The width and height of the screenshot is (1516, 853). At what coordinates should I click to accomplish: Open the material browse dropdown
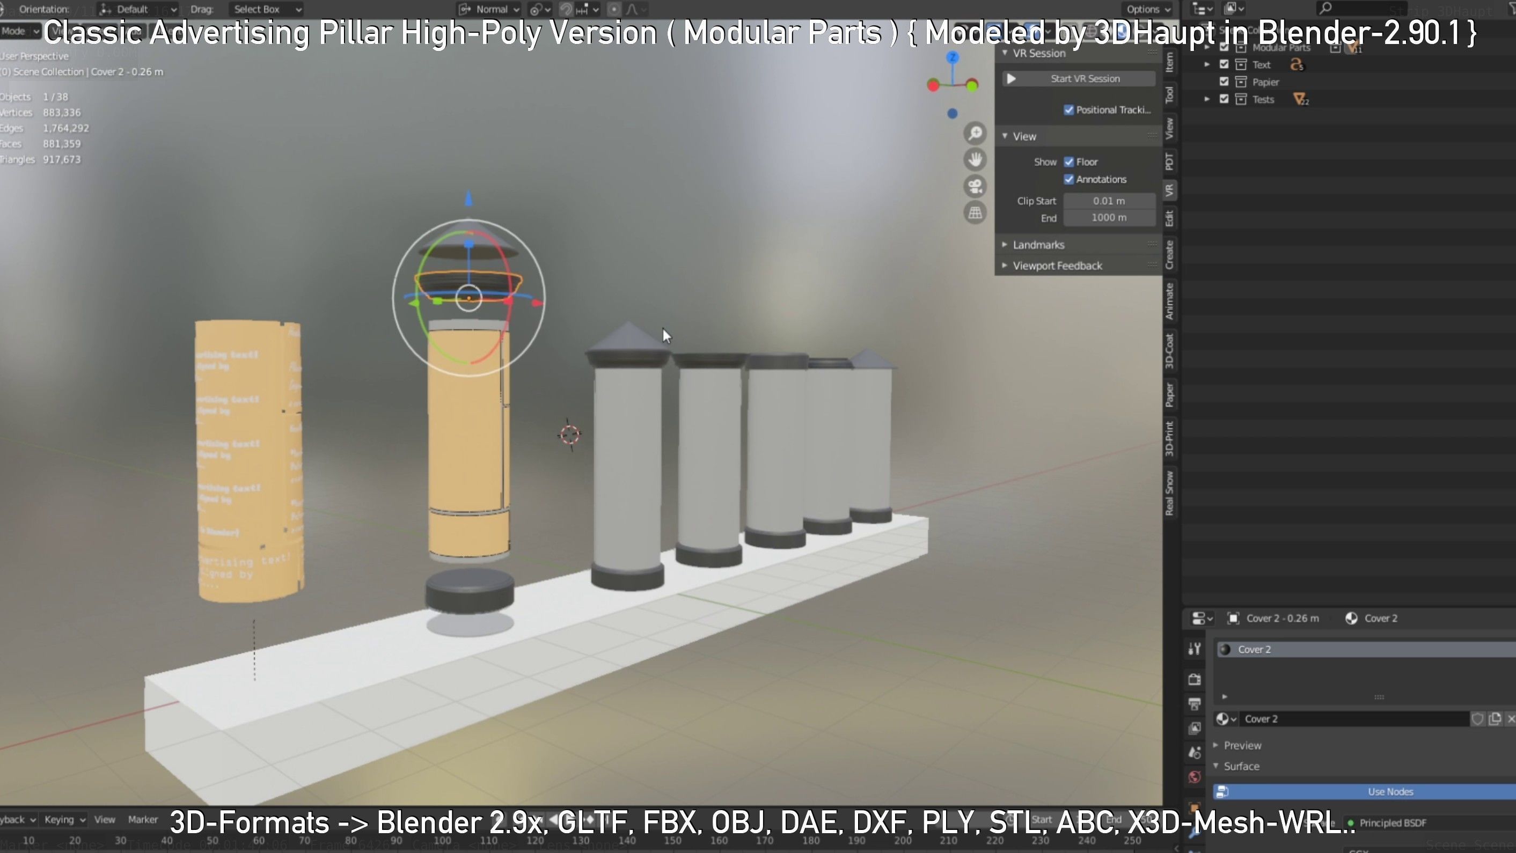1226,719
